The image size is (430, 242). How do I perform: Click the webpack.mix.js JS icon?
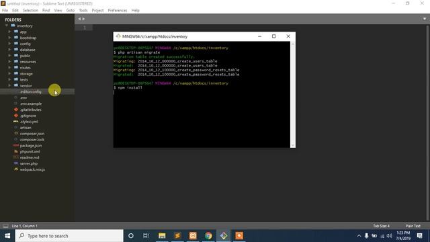click(x=16, y=169)
